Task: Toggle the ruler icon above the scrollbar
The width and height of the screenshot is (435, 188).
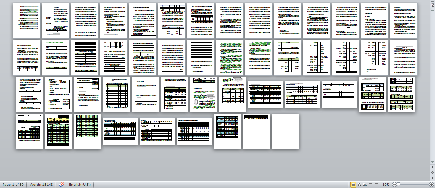Action: click(x=432, y=5)
